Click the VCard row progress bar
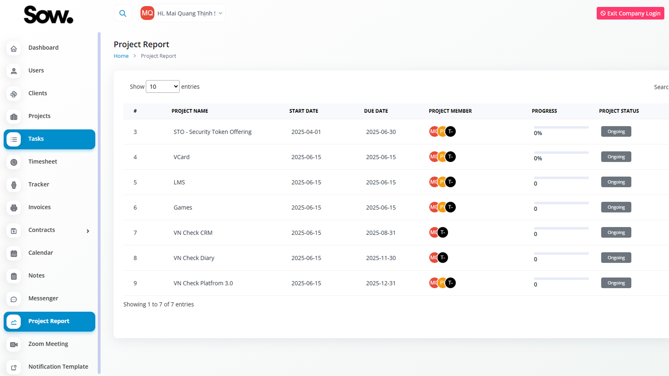The height and width of the screenshot is (376, 669). tap(561, 152)
